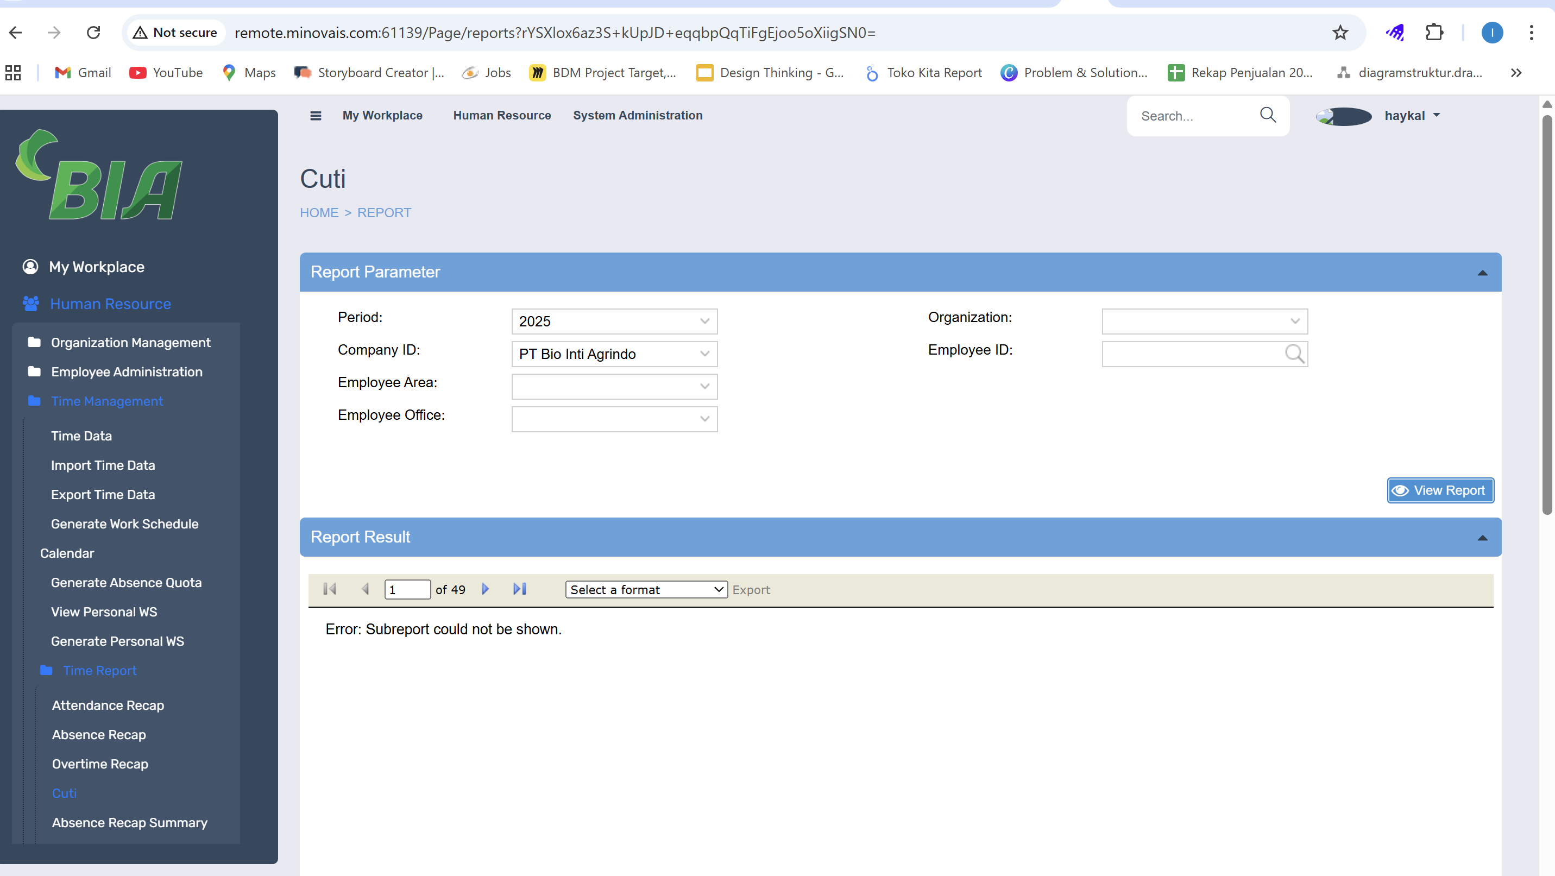Open the Period dropdown
Image resolution: width=1555 pixels, height=876 pixels.
pyautogui.click(x=614, y=321)
